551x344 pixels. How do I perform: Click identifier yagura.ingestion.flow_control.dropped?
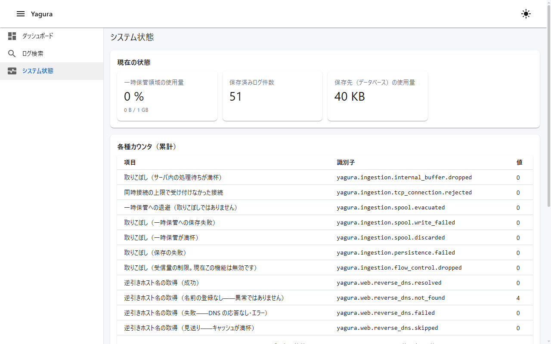(x=399, y=267)
